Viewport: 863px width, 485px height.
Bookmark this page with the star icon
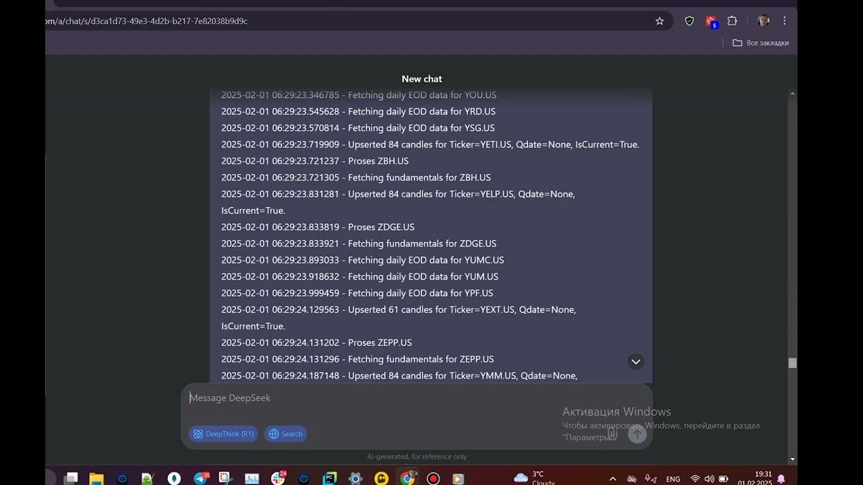coord(659,21)
